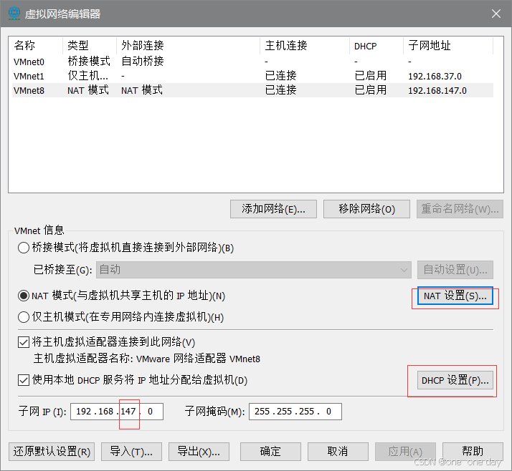Toggle 使用本地 DHCP 服务 checkbox
This screenshot has height=471, width=512.
point(24,380)
